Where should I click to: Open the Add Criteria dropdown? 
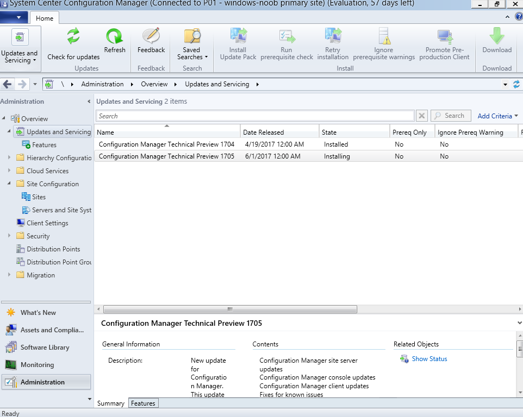pyautogui.click(x=497, y=116)
